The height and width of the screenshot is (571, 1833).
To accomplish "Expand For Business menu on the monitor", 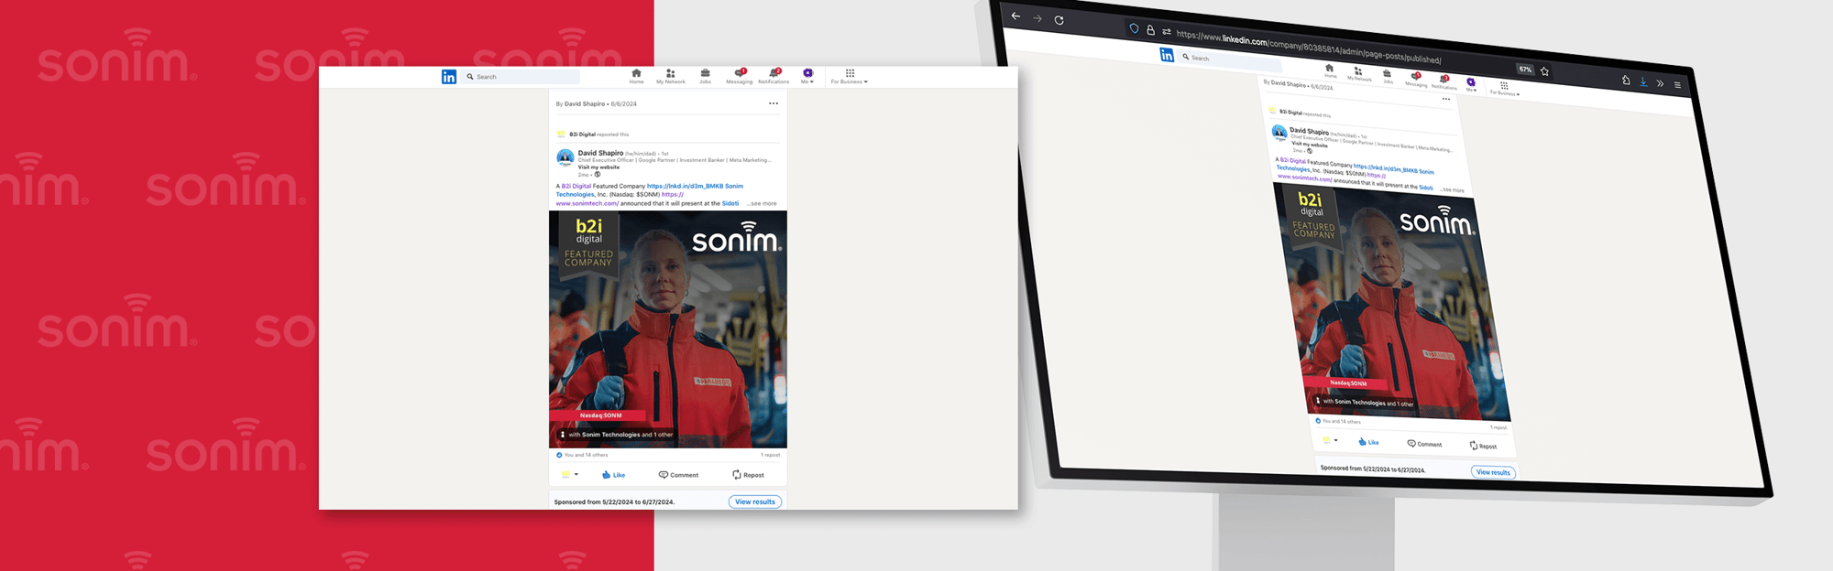I will pyautogui.click(x=1504, y=89).
